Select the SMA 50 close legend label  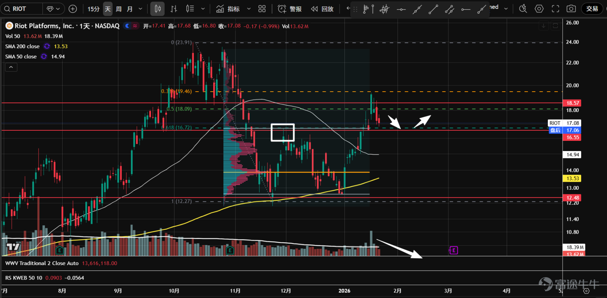coord(21,56)
